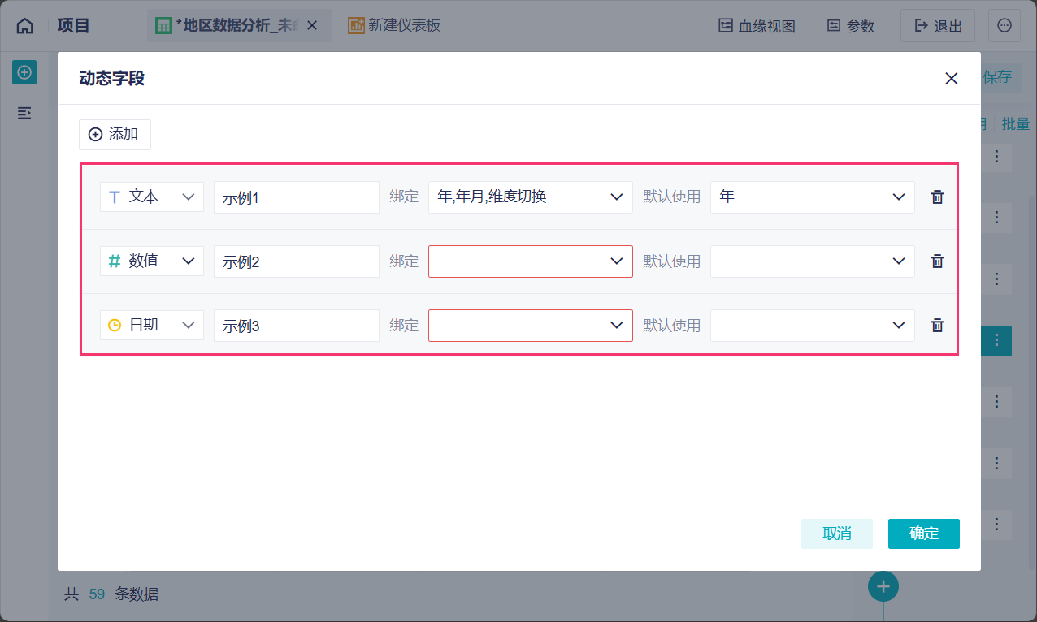The width and height of the screenshot is (1037, 622).
Task: Open the 日期 type dropdown
Action: click(152, 325)
